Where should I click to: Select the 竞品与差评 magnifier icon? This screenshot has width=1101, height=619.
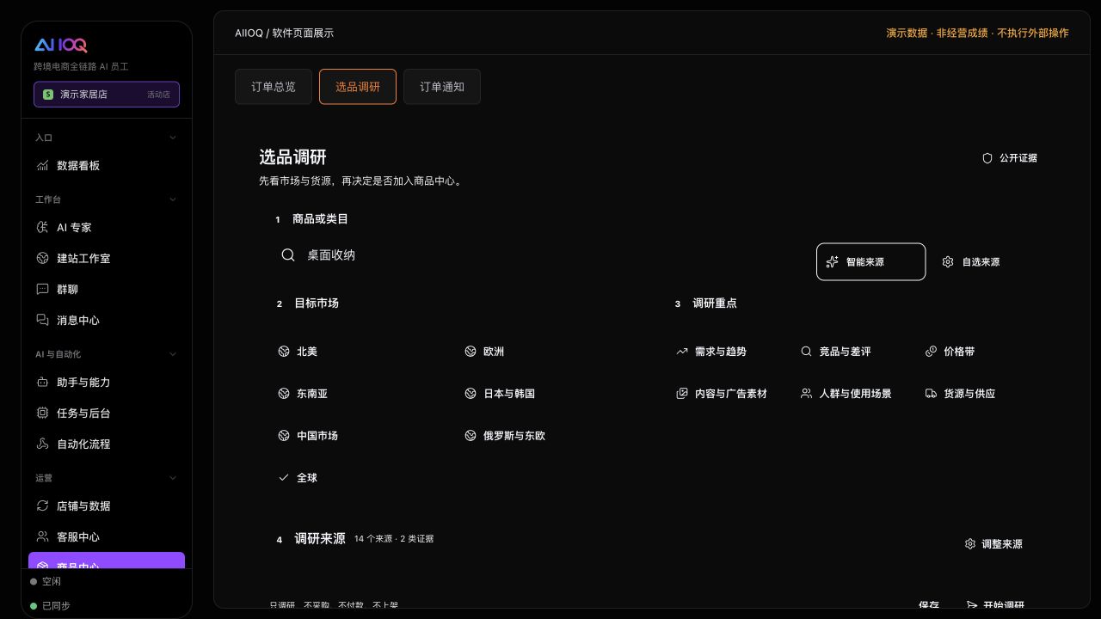806,352
